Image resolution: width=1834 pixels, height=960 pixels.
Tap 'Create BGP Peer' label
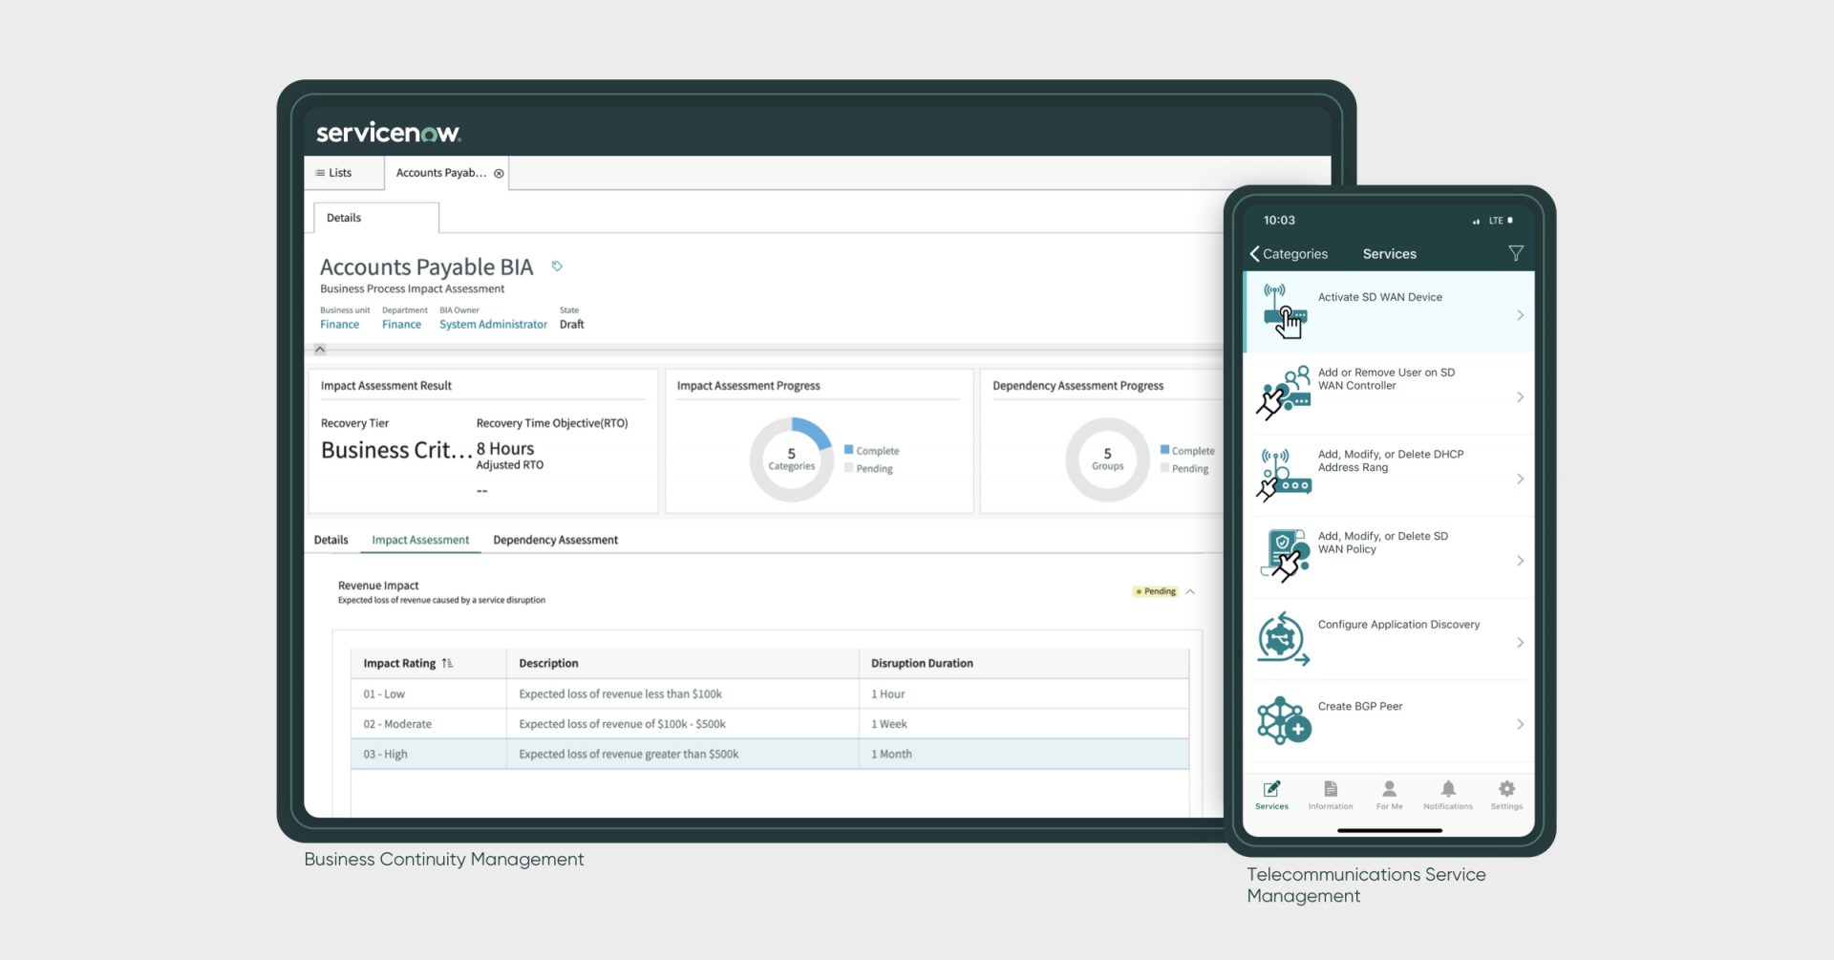pos(1360,707)
